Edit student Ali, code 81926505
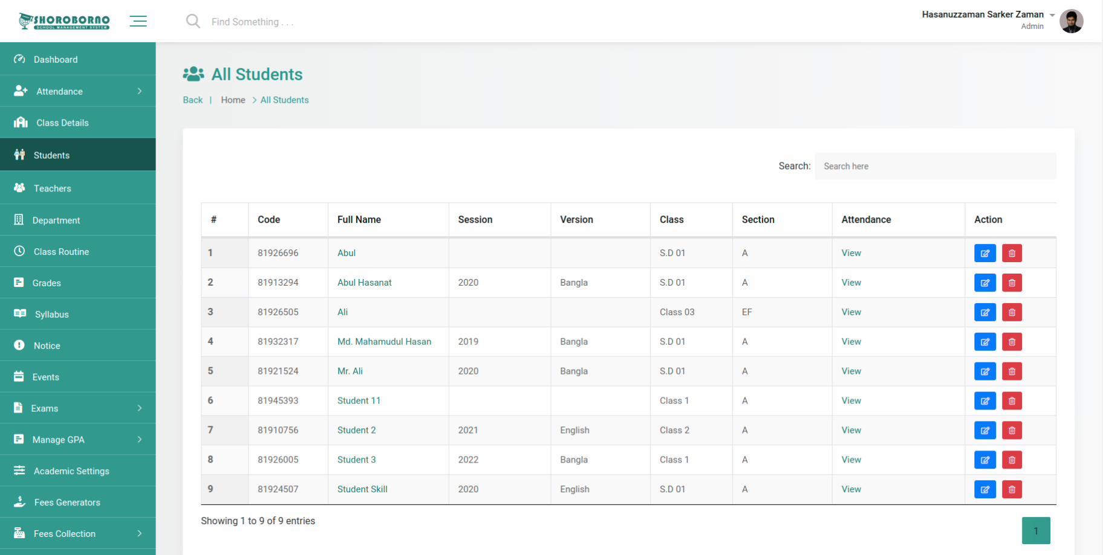 coord(985,312)
